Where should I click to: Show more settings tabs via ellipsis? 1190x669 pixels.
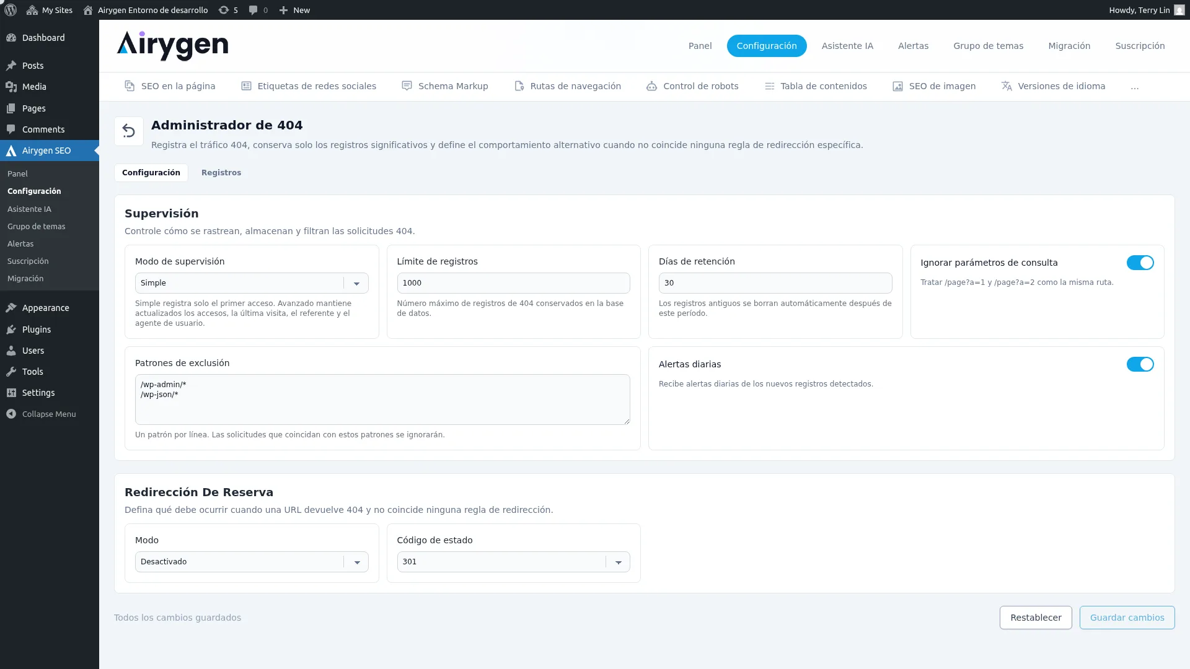(x=1134, y=87)
